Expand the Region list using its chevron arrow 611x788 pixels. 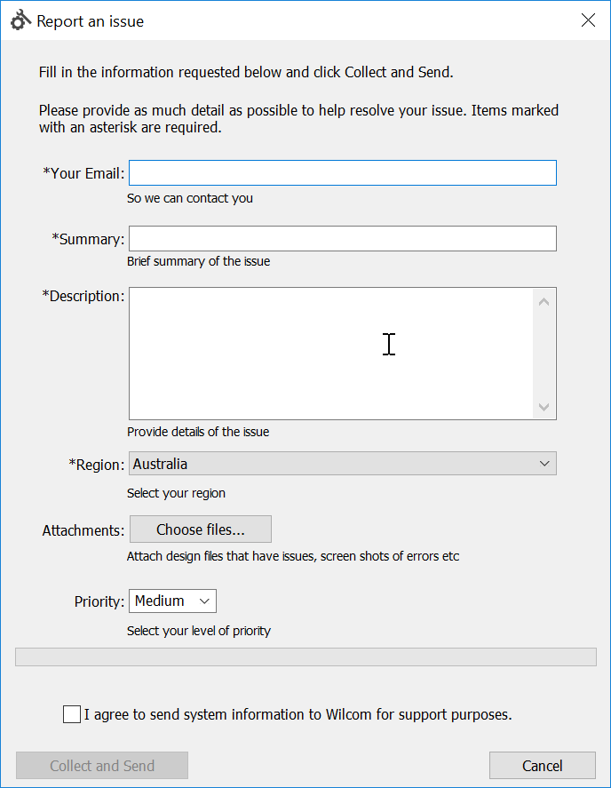(544, 464)
